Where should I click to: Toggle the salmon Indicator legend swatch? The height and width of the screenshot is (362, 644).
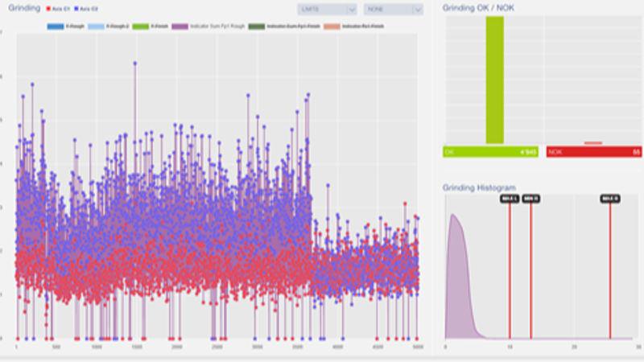coord(332,27)
